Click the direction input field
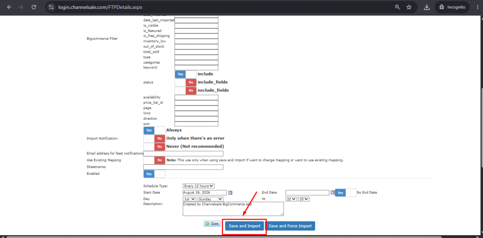Viewport: 483px width, 238px height. click(197, 119)
